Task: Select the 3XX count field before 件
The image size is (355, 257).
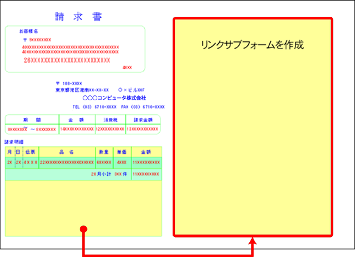Action: pyautogui.click(x=118, y=174)
